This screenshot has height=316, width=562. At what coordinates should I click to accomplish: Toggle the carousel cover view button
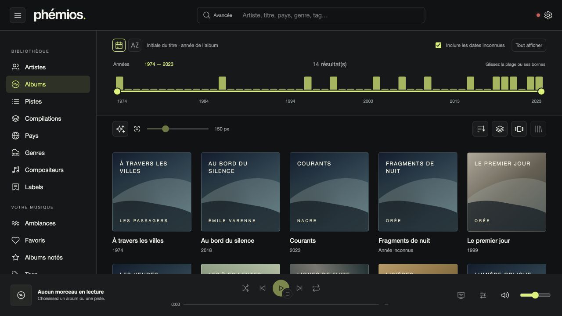(519, 129)
